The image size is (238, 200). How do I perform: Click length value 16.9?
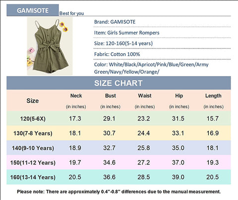click(x=213, y=133)
